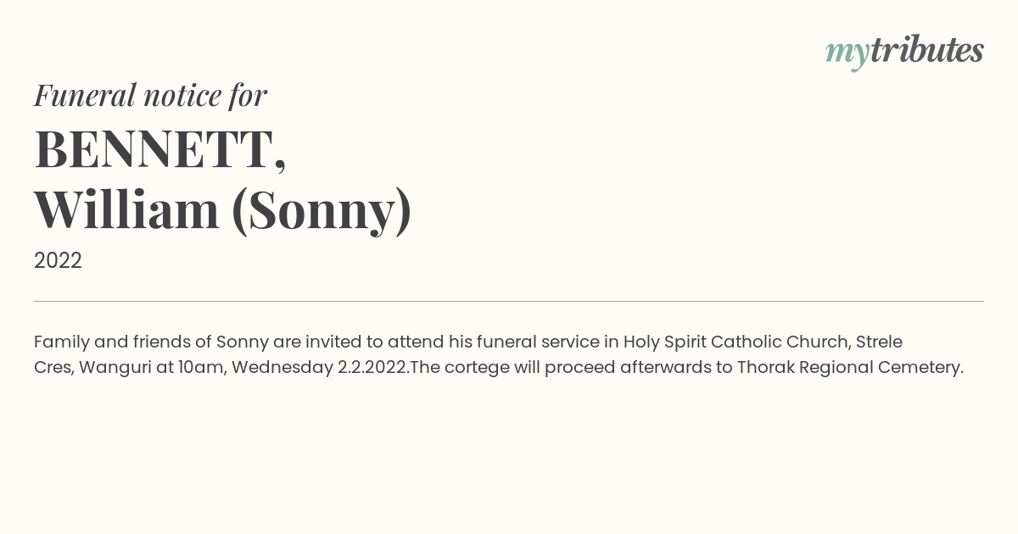Select the year 2022 below the name
Image resolution: width=1018 pixels, height=534 pixels.
58,261
